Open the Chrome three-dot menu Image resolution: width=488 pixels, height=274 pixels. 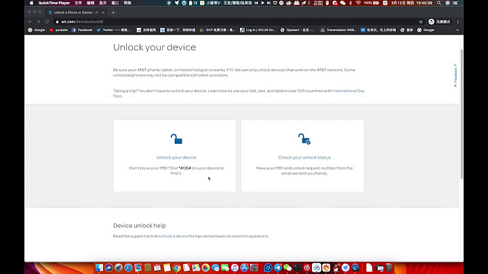tap(457, 22)
